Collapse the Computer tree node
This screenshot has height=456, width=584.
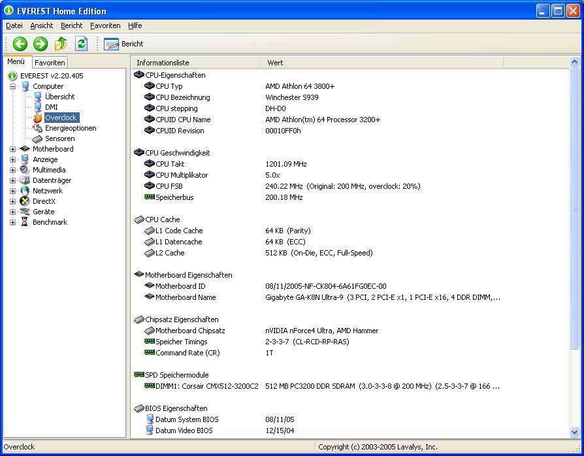pyautogui.click(x=12, y=86)
